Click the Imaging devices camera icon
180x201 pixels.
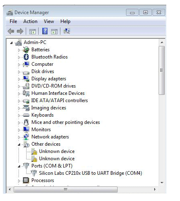26,108
